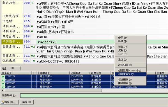
Task: Click the horizontal scrollbar left arrow
Action: pyautogui.click(x=2, y=90)
